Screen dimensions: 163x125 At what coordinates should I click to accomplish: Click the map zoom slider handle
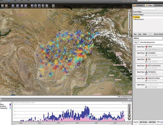tap(129, 30)
